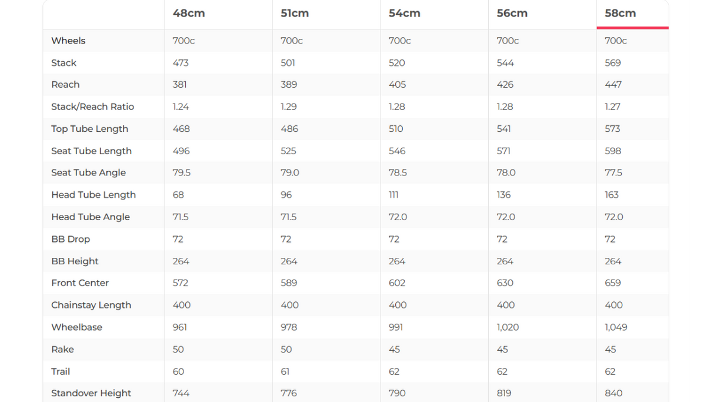Select the Standover Height row label

point(91,393)
